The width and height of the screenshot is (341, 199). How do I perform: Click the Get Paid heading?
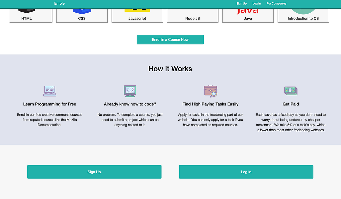click(291, 104)
